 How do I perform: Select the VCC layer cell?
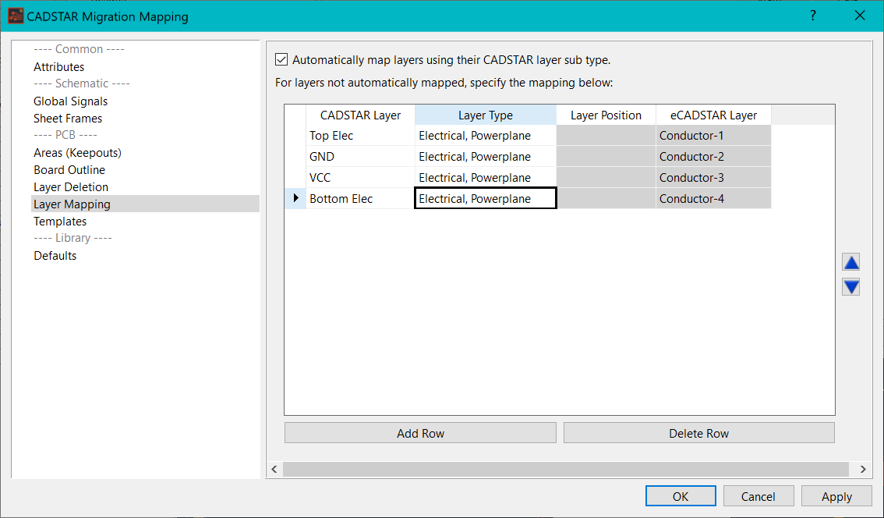(x=360, y=177)
